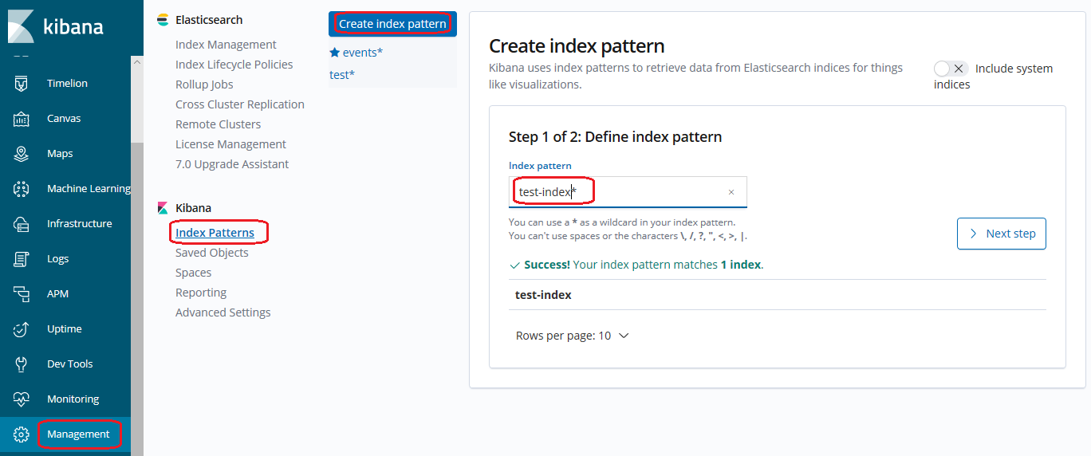
Task: Click the test-index matching result row
Action: [x=778, y=295]
